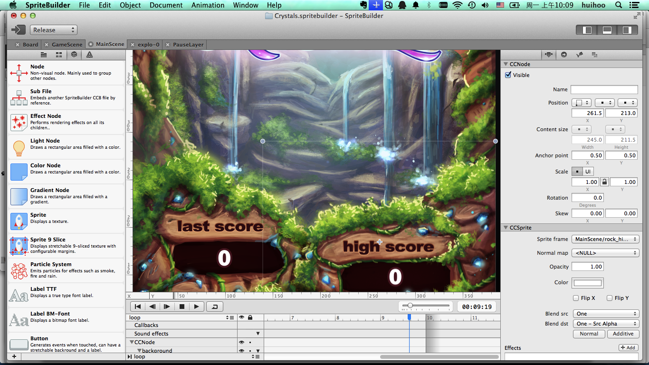This screenshot has width=649, height=365.
Task: Select the Particle System node icon
Action: click(x=19, y=270)
